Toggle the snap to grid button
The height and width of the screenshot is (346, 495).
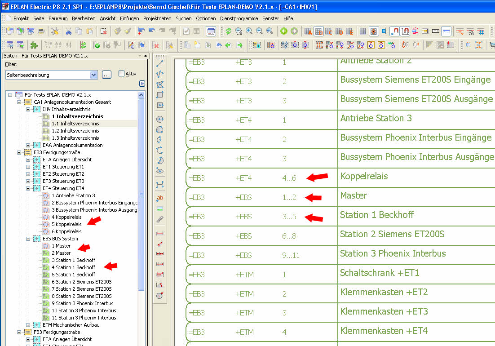[x=373, y=31]
